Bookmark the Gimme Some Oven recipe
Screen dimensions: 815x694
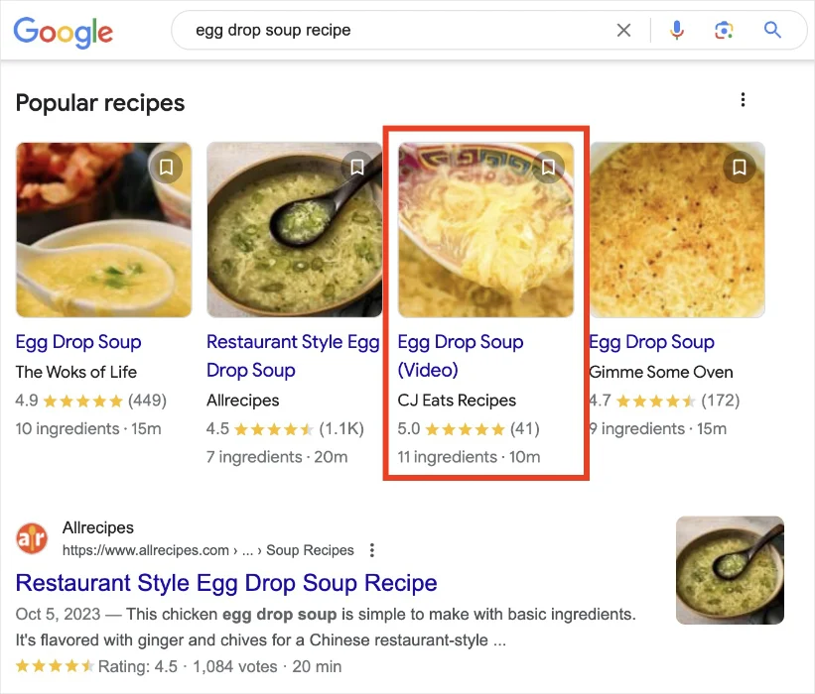tap(739, 168)
